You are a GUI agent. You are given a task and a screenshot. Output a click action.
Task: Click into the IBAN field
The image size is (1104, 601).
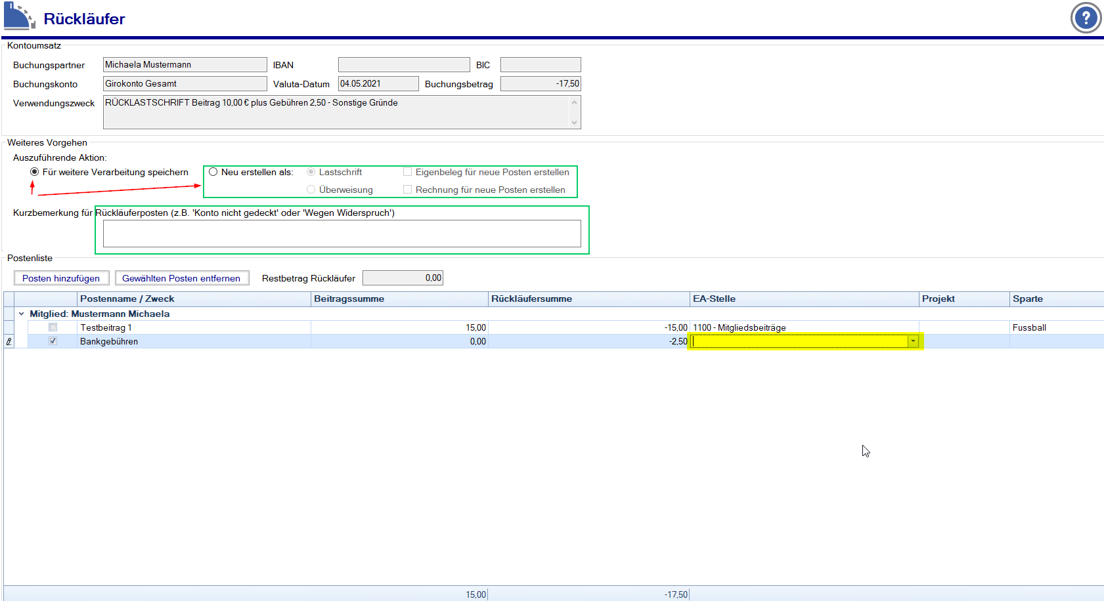point(403,65)
